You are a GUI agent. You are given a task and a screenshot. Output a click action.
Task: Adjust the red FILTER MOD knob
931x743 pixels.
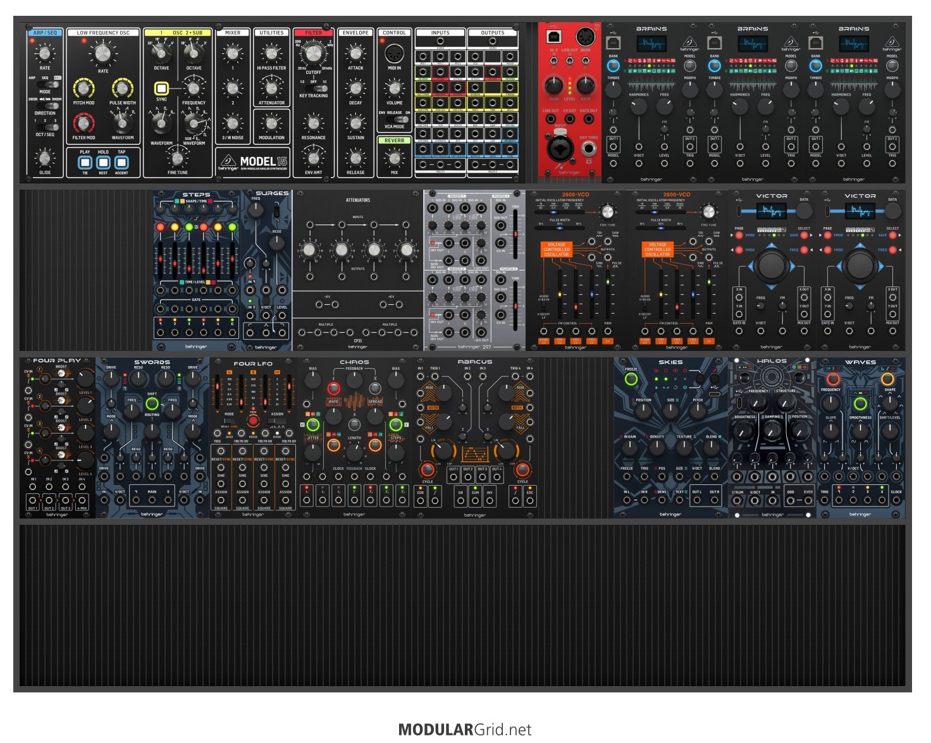(x=83, y=123)
